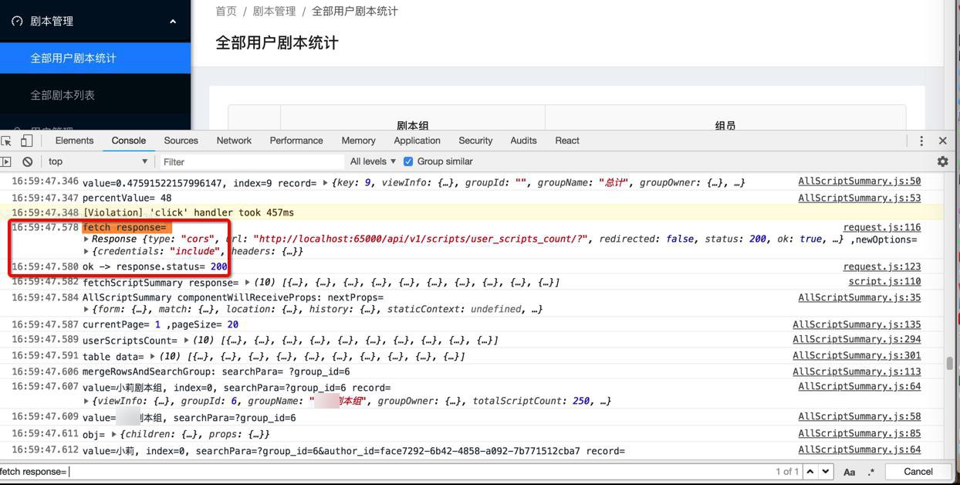This screenshot has width=960, height=485.
Task: Select 全部用户剧本统计 in the sidebar
Action: (x=95, y=58)
